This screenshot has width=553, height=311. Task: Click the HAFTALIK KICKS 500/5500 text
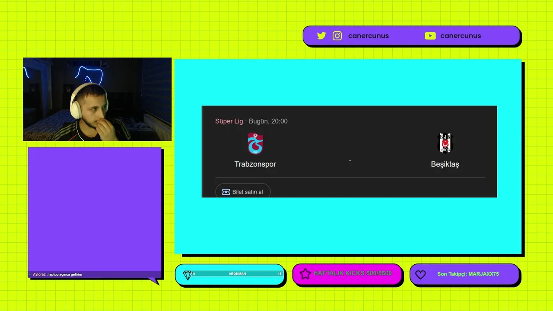(x=353, y=273)
